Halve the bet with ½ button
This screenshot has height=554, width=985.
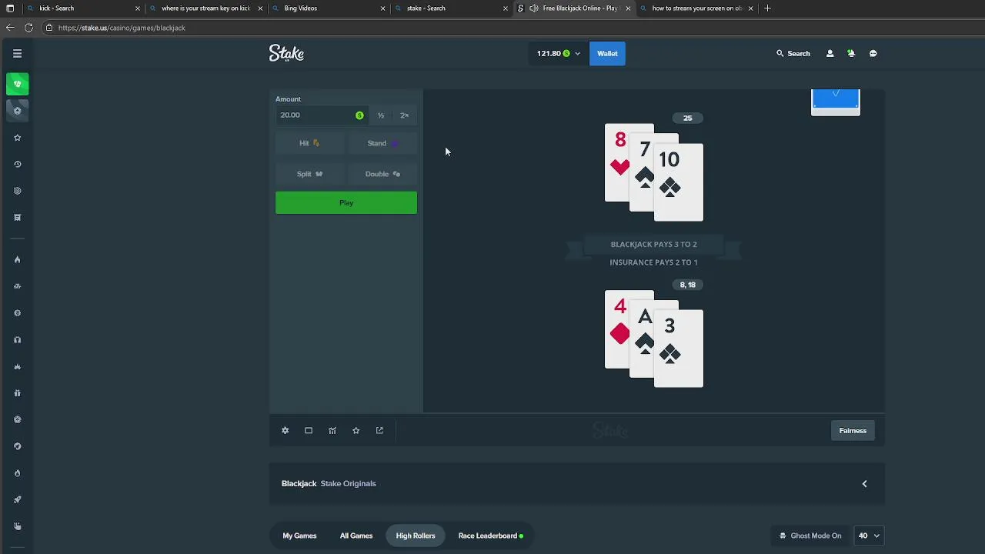pyautogui.click(x=380, y=115)
